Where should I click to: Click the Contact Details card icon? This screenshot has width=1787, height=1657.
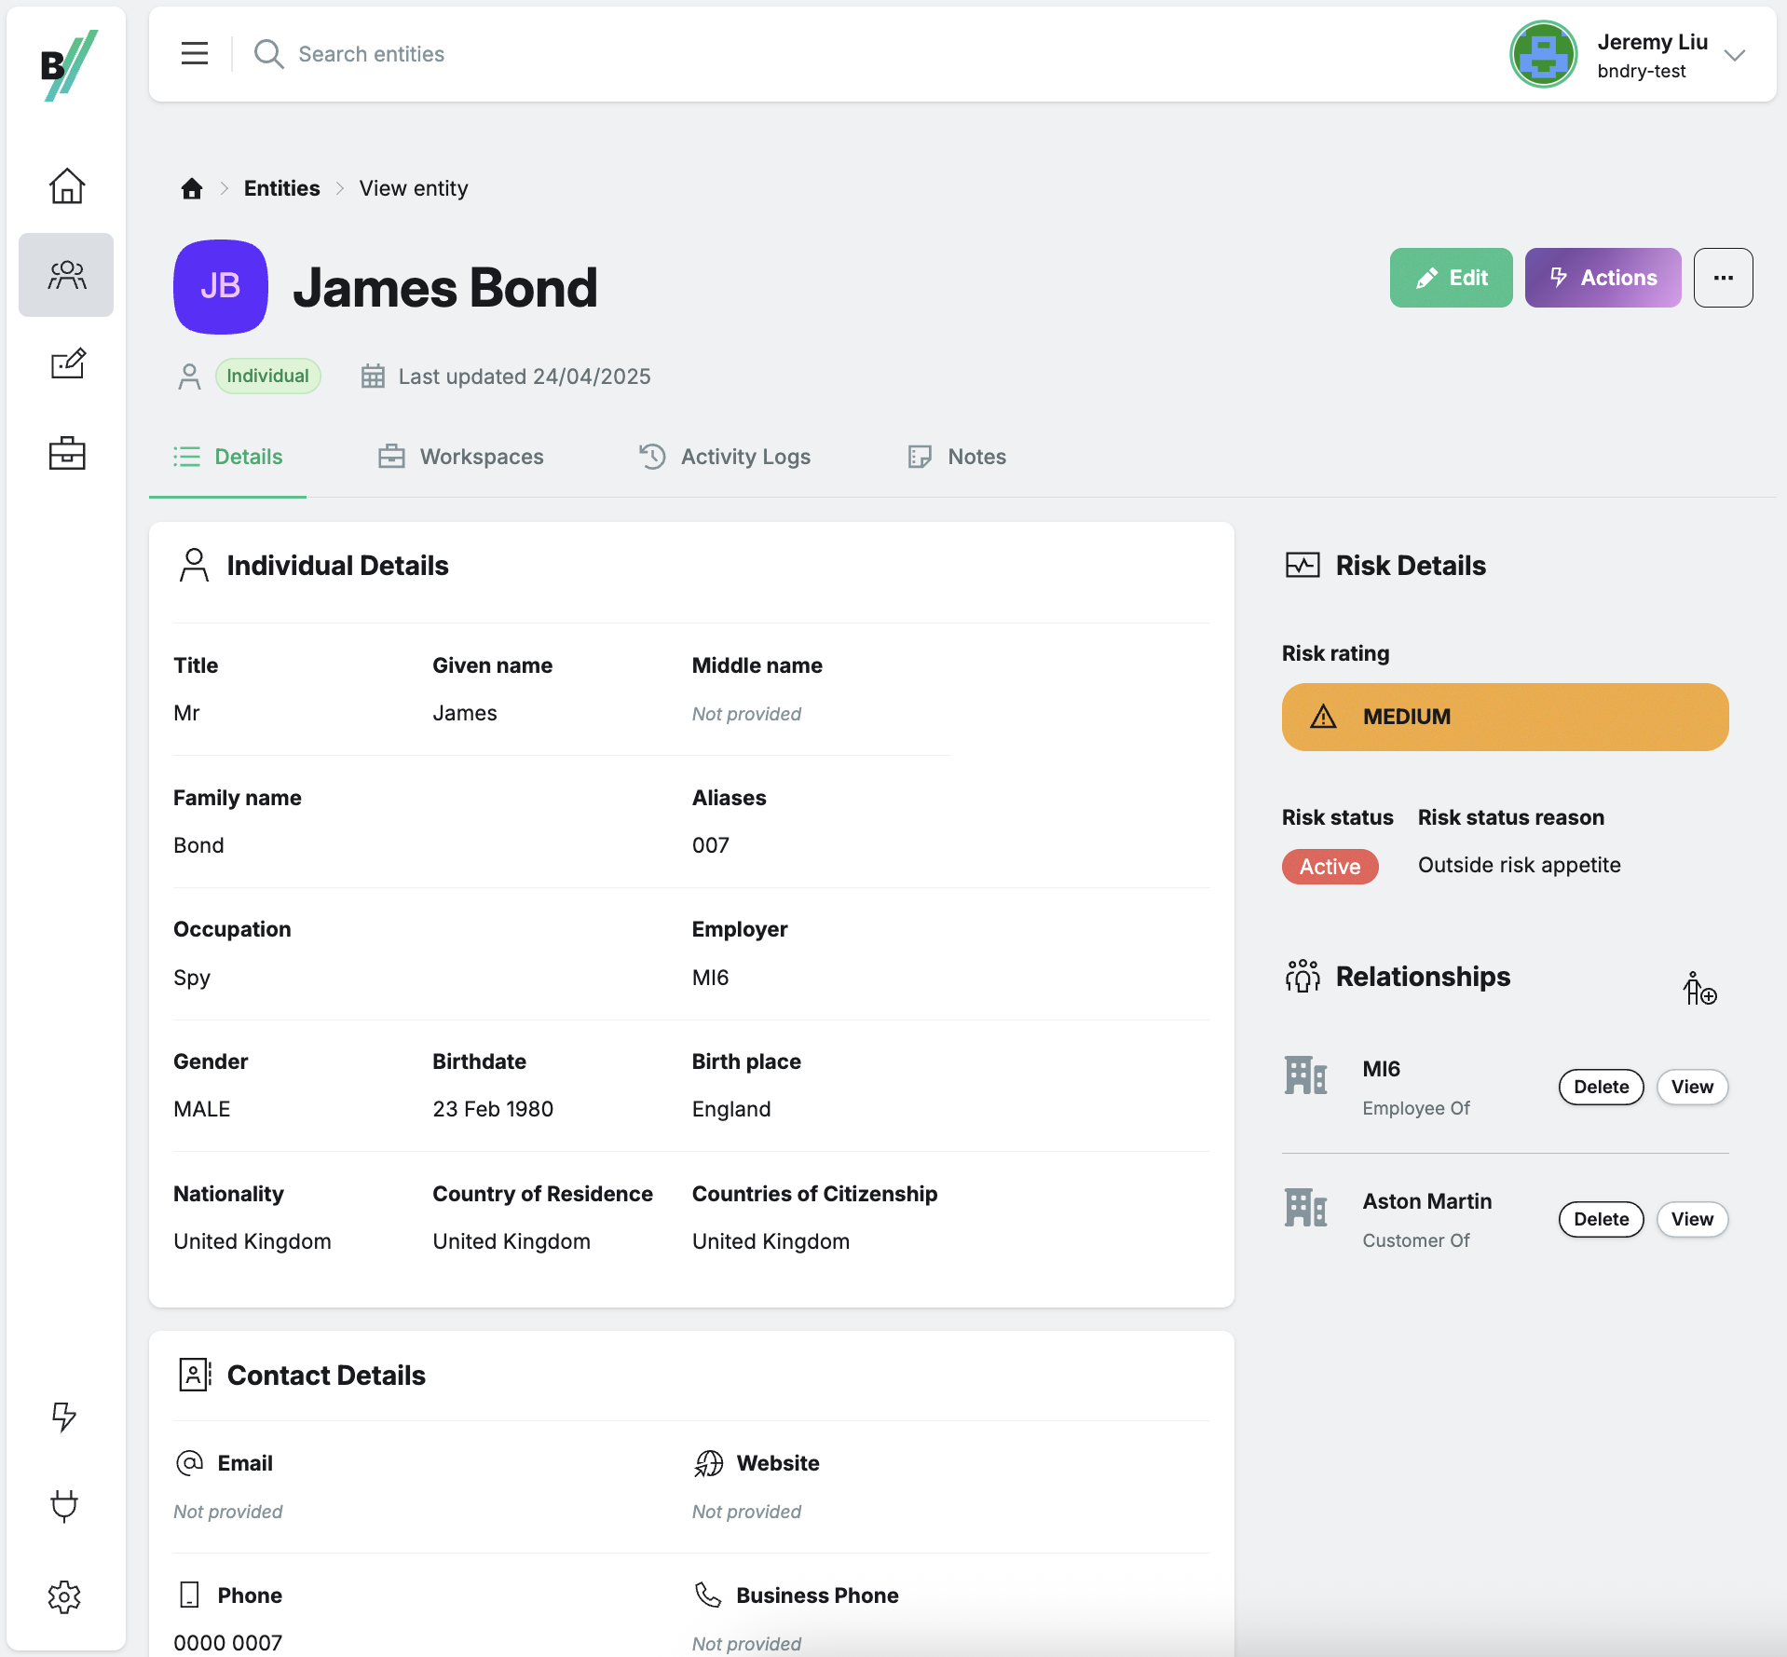(195, 1376)
